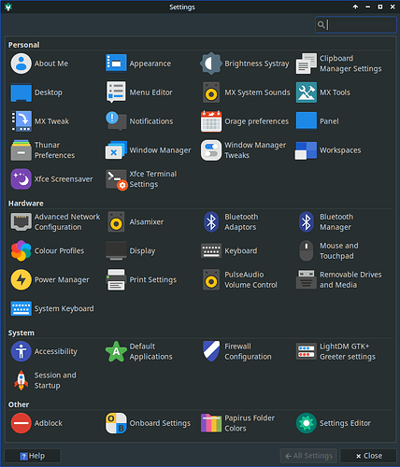Open the Settings Editor gear icon
The image size is (400, 467).
click(307, 423)
